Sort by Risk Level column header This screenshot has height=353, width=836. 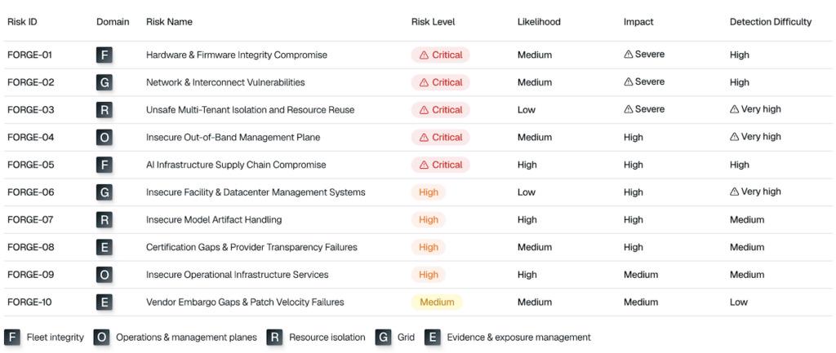point(433,22)
